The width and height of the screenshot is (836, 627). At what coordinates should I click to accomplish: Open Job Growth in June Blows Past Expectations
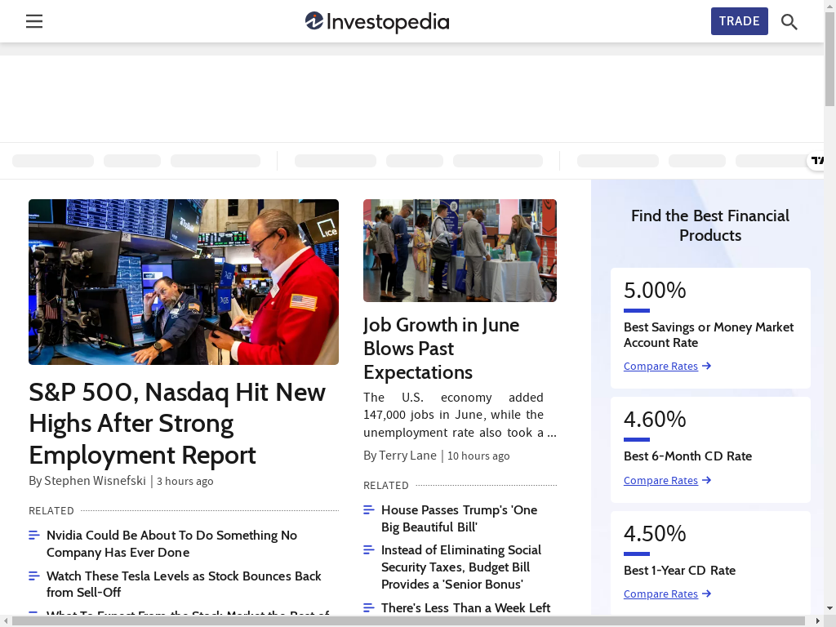point(441,348)
